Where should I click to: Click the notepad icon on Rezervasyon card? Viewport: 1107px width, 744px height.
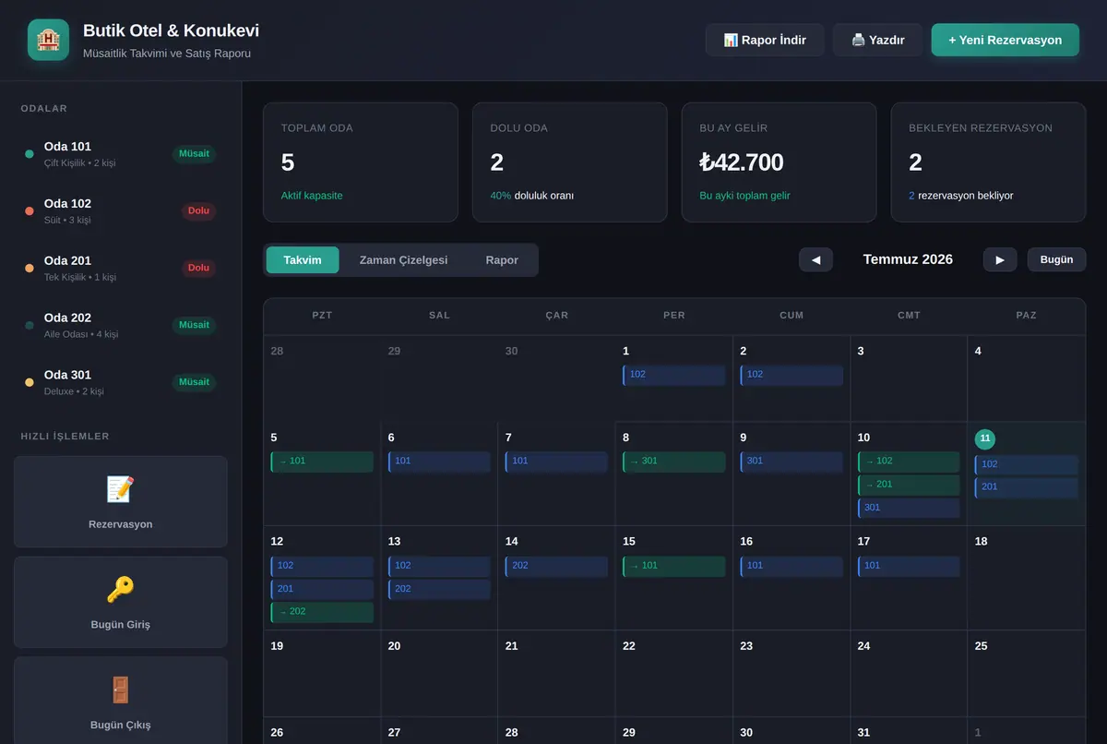coord(120,489)
